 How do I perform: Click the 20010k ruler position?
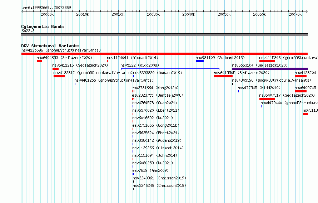tap(83, 14)
